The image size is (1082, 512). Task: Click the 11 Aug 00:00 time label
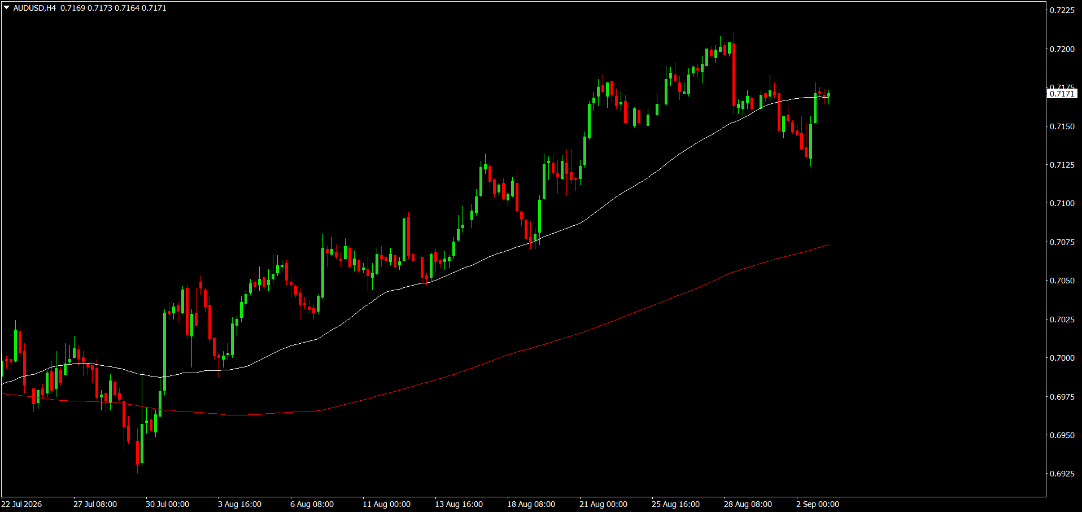[x=386, y=504]
